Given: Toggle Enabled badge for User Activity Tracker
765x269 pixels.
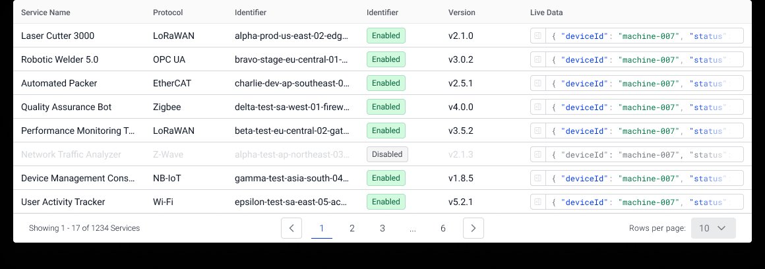Looking at the screenshot, I should click(x=386, y=202).
